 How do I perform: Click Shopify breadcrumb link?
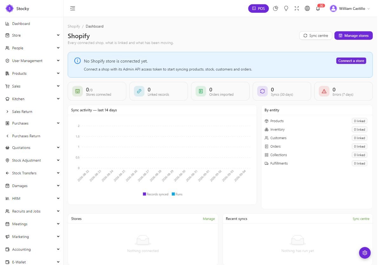(x=74, y=26)
